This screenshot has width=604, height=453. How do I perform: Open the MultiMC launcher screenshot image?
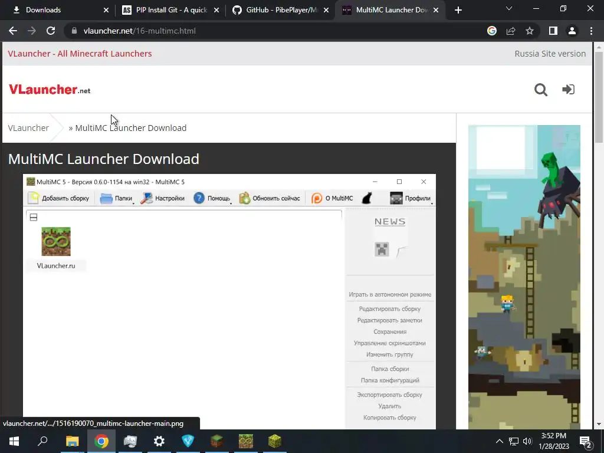click(x=229, y=301)
